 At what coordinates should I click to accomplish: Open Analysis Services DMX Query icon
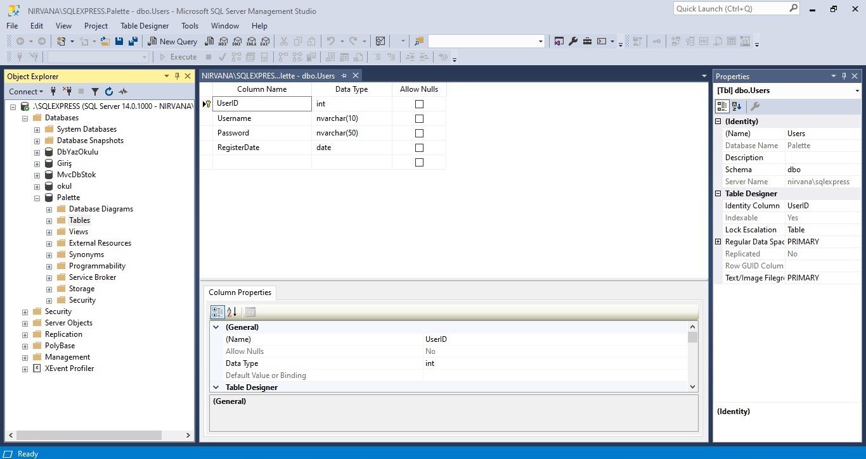pos(237,41)
